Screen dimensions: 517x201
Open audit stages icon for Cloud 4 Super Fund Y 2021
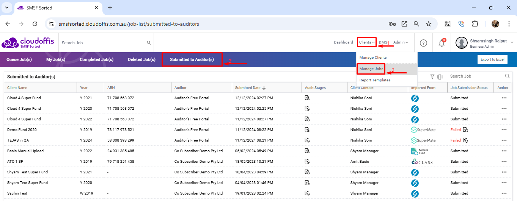point(307,98)
